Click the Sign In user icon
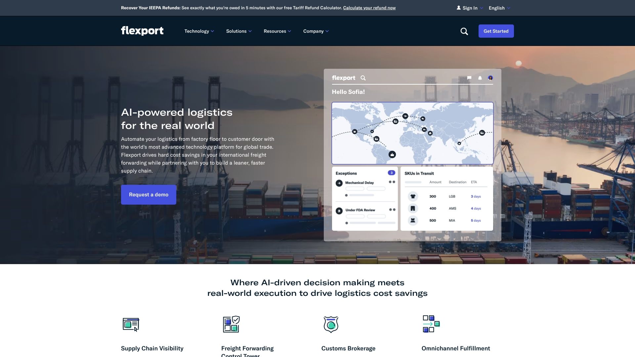 point(459,8)
